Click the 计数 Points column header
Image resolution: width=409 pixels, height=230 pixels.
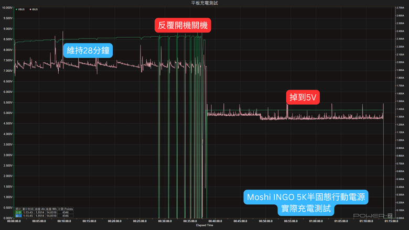(x=66, y=209)
